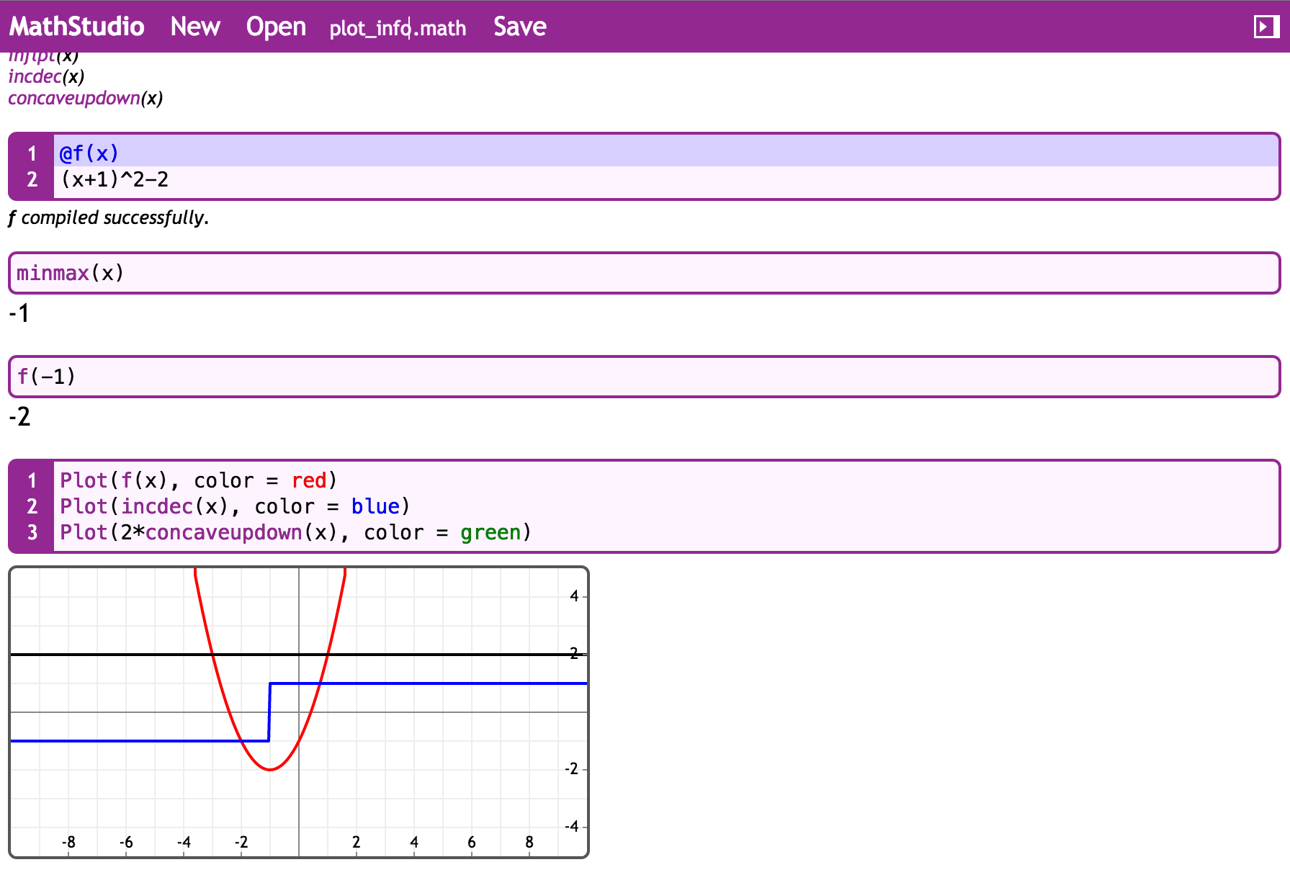
Task: Open the New document menu
Action: (194, 27)
